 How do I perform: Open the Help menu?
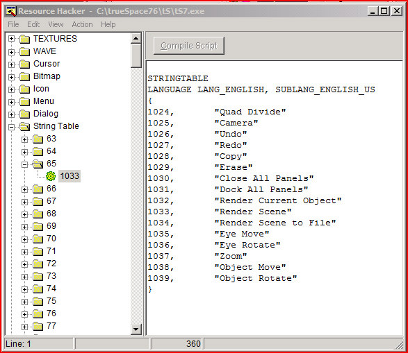click(108, 24)
